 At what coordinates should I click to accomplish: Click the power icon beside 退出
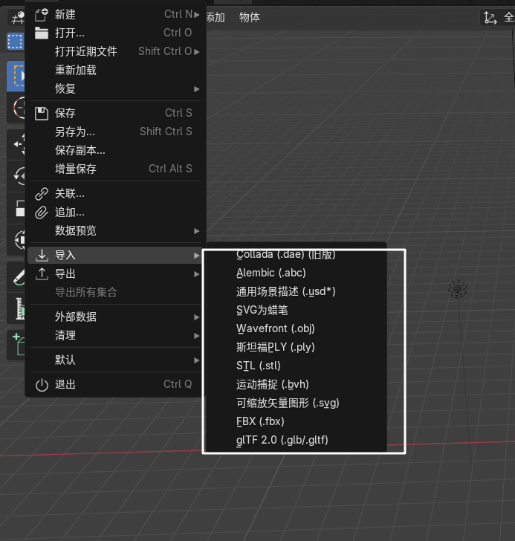pos(42,385)
